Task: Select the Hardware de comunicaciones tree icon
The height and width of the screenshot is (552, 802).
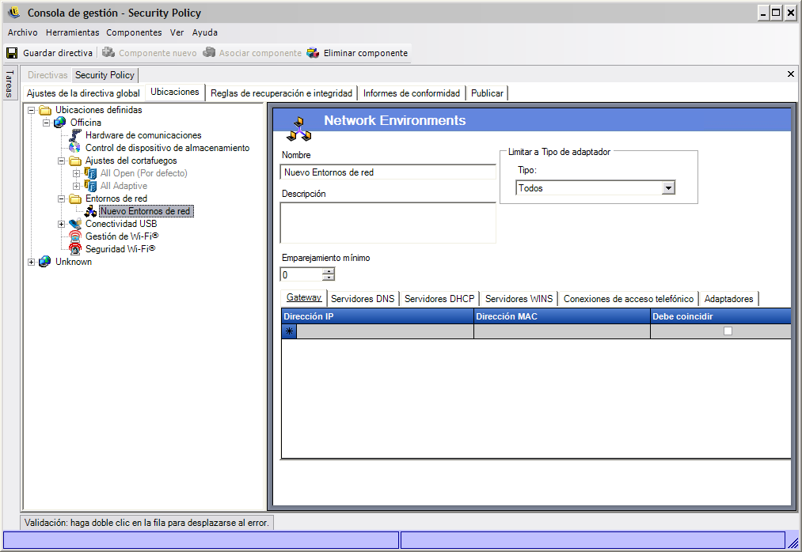Action: pyautogui.click(x=75, y=135)
